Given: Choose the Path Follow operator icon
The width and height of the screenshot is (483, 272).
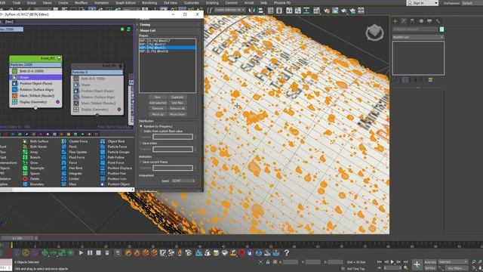Looking at the screenshot, I should (x=103, y=157).
